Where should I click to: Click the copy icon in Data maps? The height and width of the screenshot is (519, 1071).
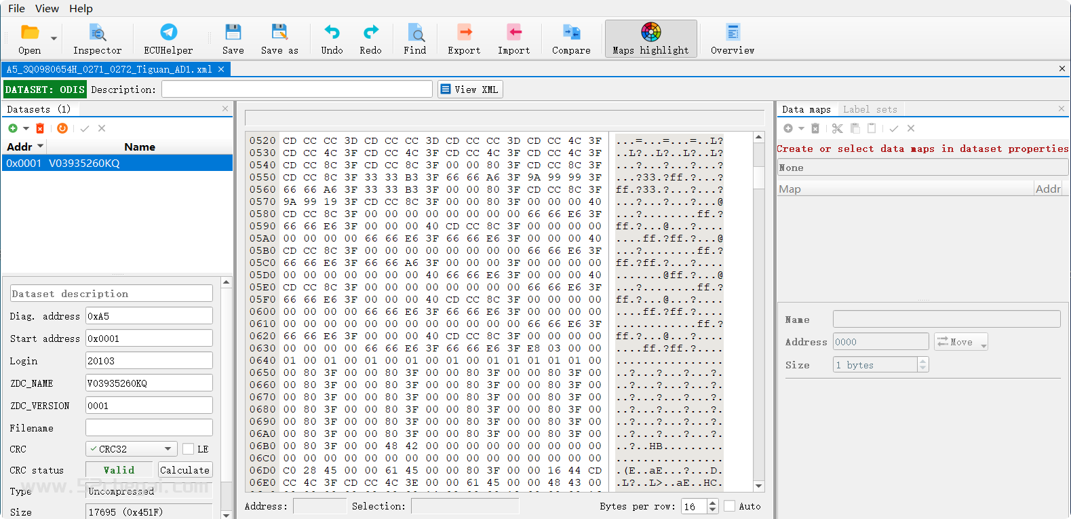tap(855, 128)
